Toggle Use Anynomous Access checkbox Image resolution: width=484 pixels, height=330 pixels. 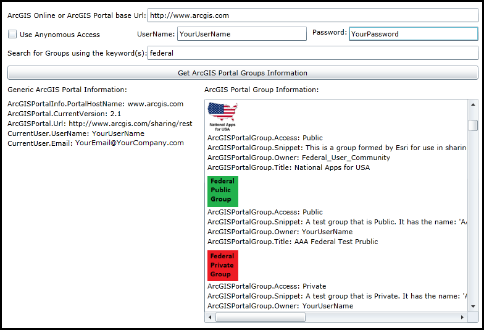(12, 35)
